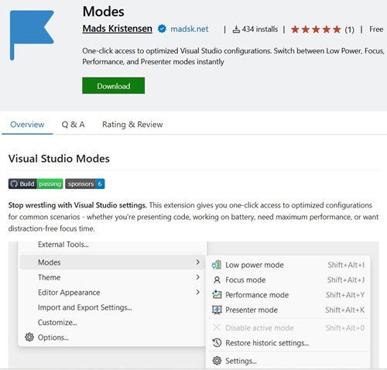Click the five-star rating icons
Viewport: 387px width, 370px height.
click(316, 29)
